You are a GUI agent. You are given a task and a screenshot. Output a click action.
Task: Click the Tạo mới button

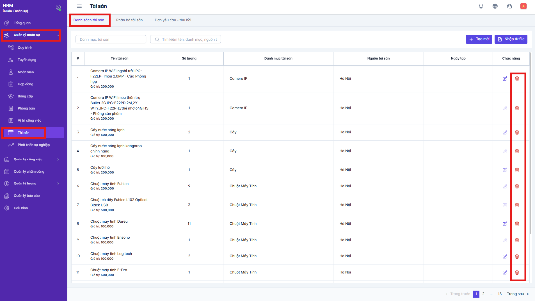tap(479, 39)
